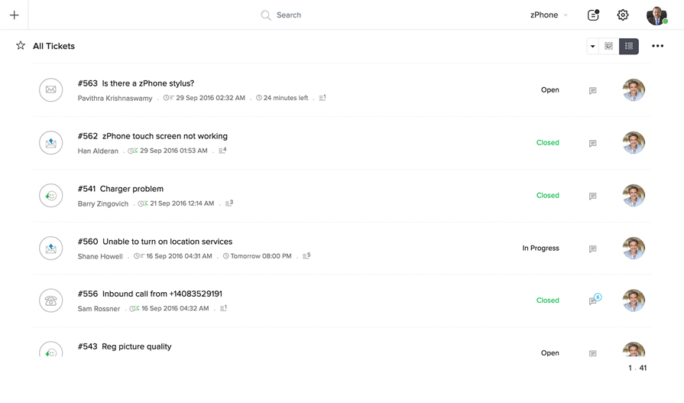Switch to the alternate view mode toggle

pos(609,46)
